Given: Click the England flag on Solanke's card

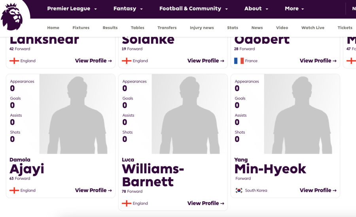Looking at the screenshot, I should click(x=127, y=61).
